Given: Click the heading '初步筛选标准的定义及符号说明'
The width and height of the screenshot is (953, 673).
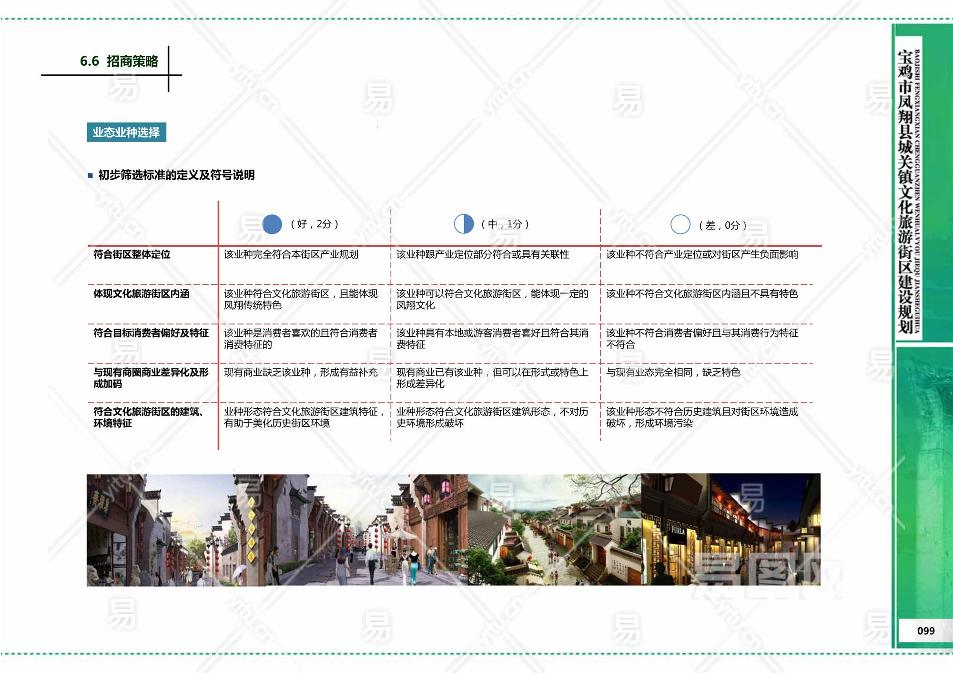Looking at the screenshot, I should tap(176, 175).
